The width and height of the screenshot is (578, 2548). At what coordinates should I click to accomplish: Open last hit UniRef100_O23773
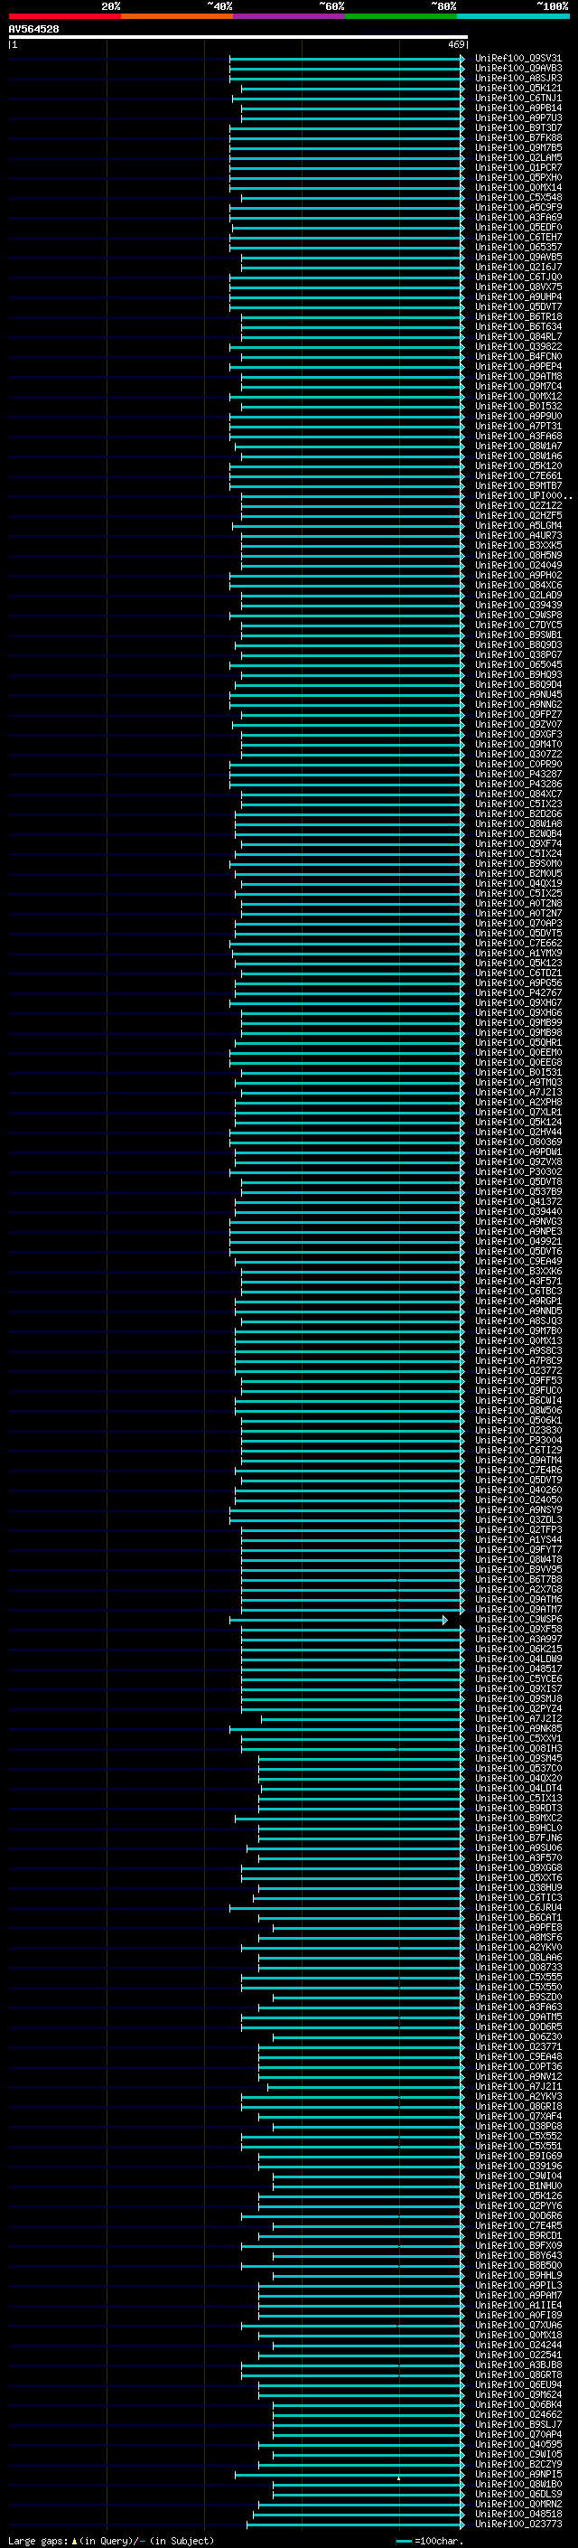(518, 2524)
